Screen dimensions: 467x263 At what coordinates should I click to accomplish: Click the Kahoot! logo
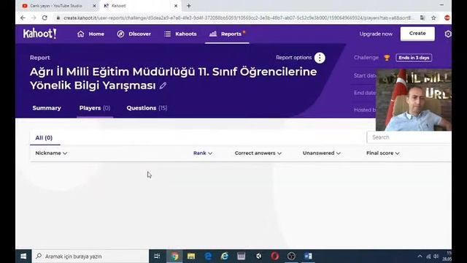pyautogui.click(x=39, y=34)
